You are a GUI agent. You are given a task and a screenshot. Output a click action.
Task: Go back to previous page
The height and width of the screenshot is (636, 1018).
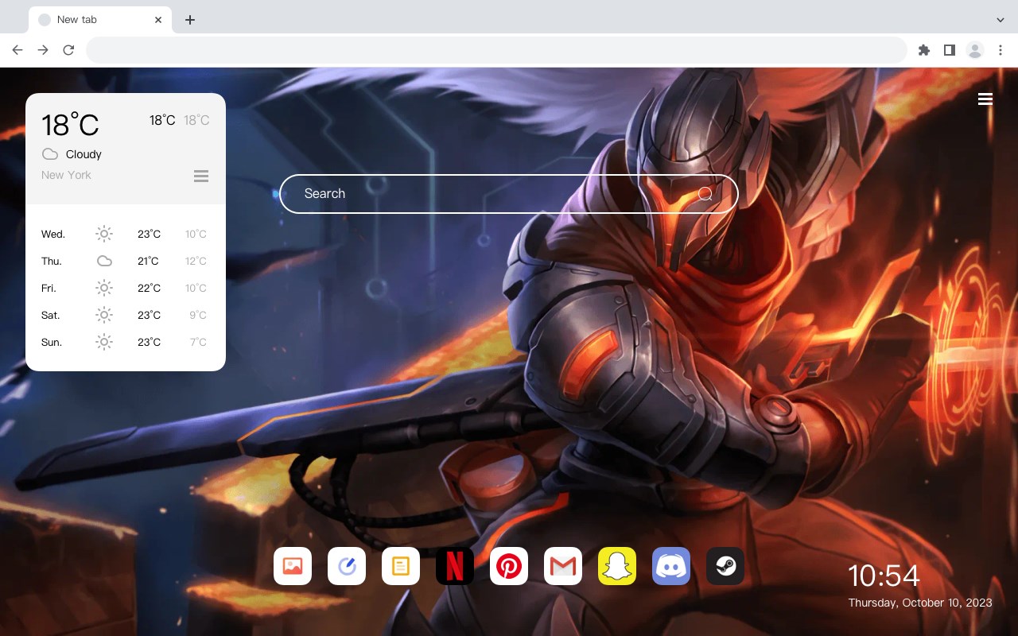(x=17, y=50)
